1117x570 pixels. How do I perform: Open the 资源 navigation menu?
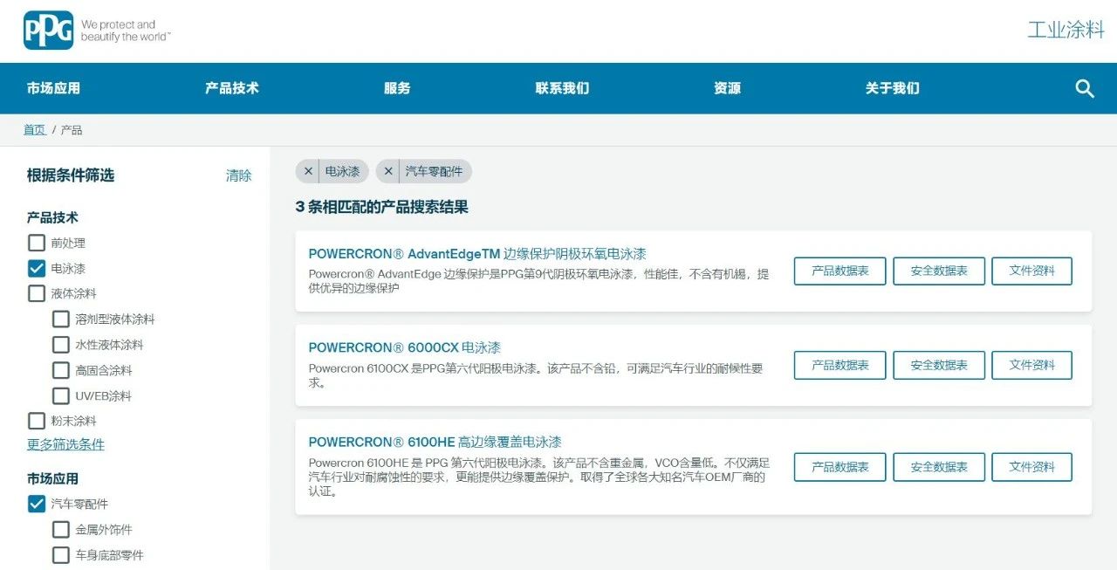pos(727,88)
